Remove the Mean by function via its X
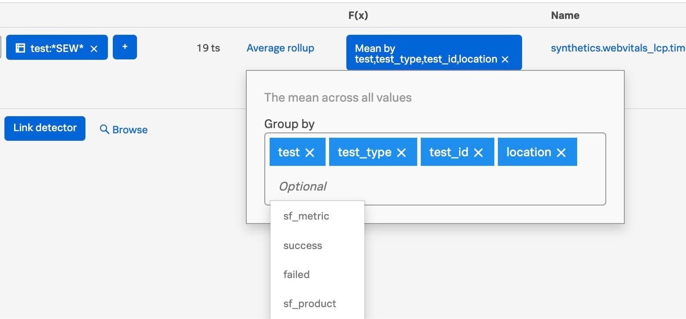This screenshot has height=319, width=686. 504,59
